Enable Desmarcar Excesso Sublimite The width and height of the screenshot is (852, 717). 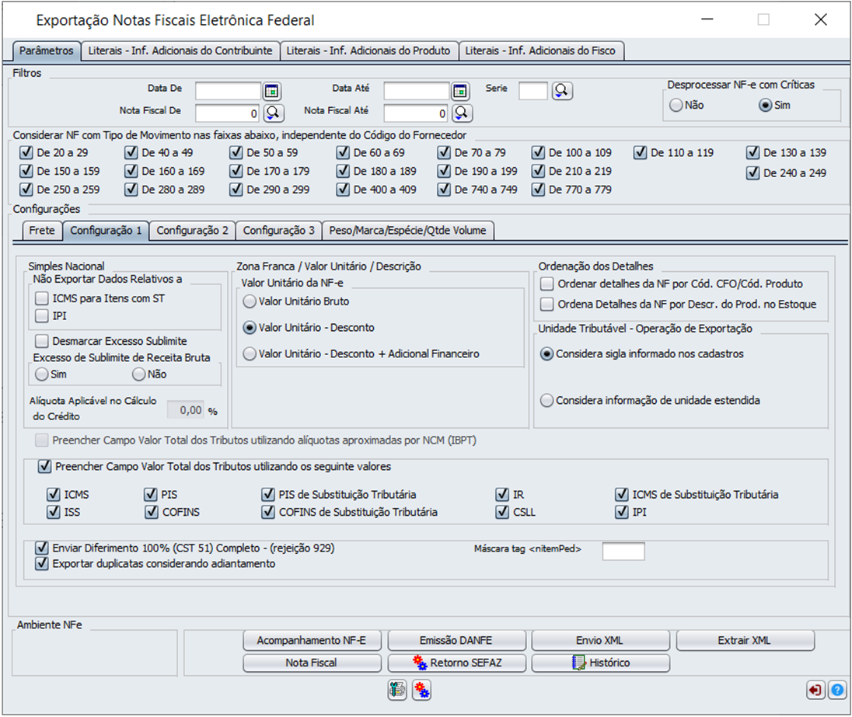click(x=42, y=341)
